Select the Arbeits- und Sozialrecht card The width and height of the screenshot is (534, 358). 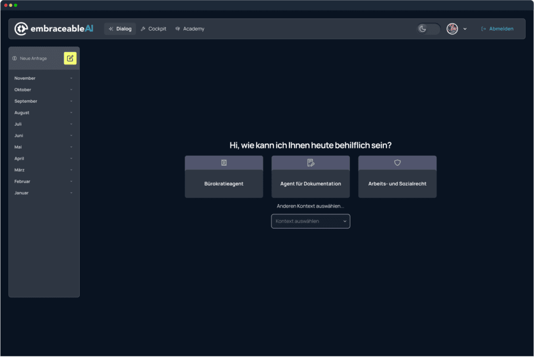[397, 183]
